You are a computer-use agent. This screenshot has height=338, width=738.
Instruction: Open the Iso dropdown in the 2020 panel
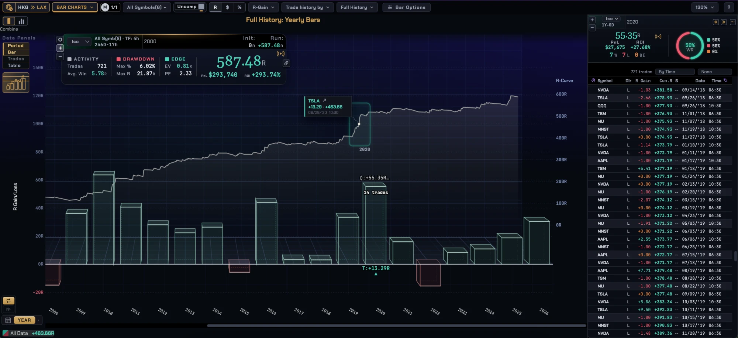pyautogui.click(x=611, y=19)
